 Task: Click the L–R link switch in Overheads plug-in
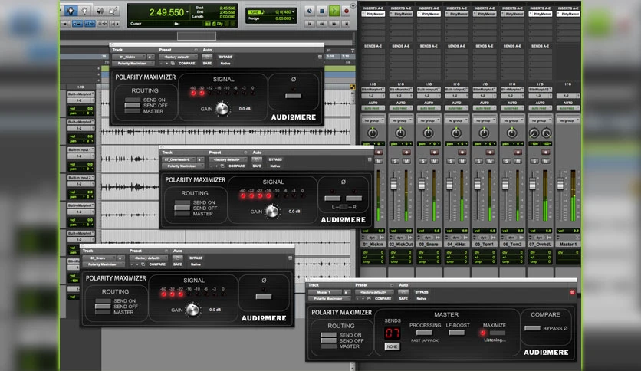pos(344,207)
